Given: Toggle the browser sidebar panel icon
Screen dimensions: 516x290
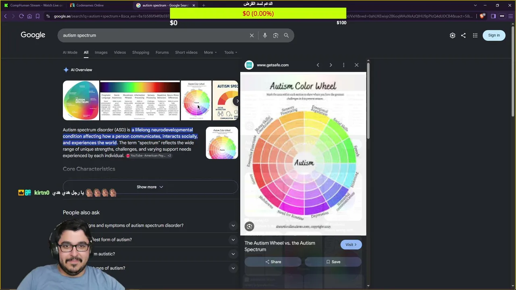Looking at the screenshot, I should [x=493, y=16].
